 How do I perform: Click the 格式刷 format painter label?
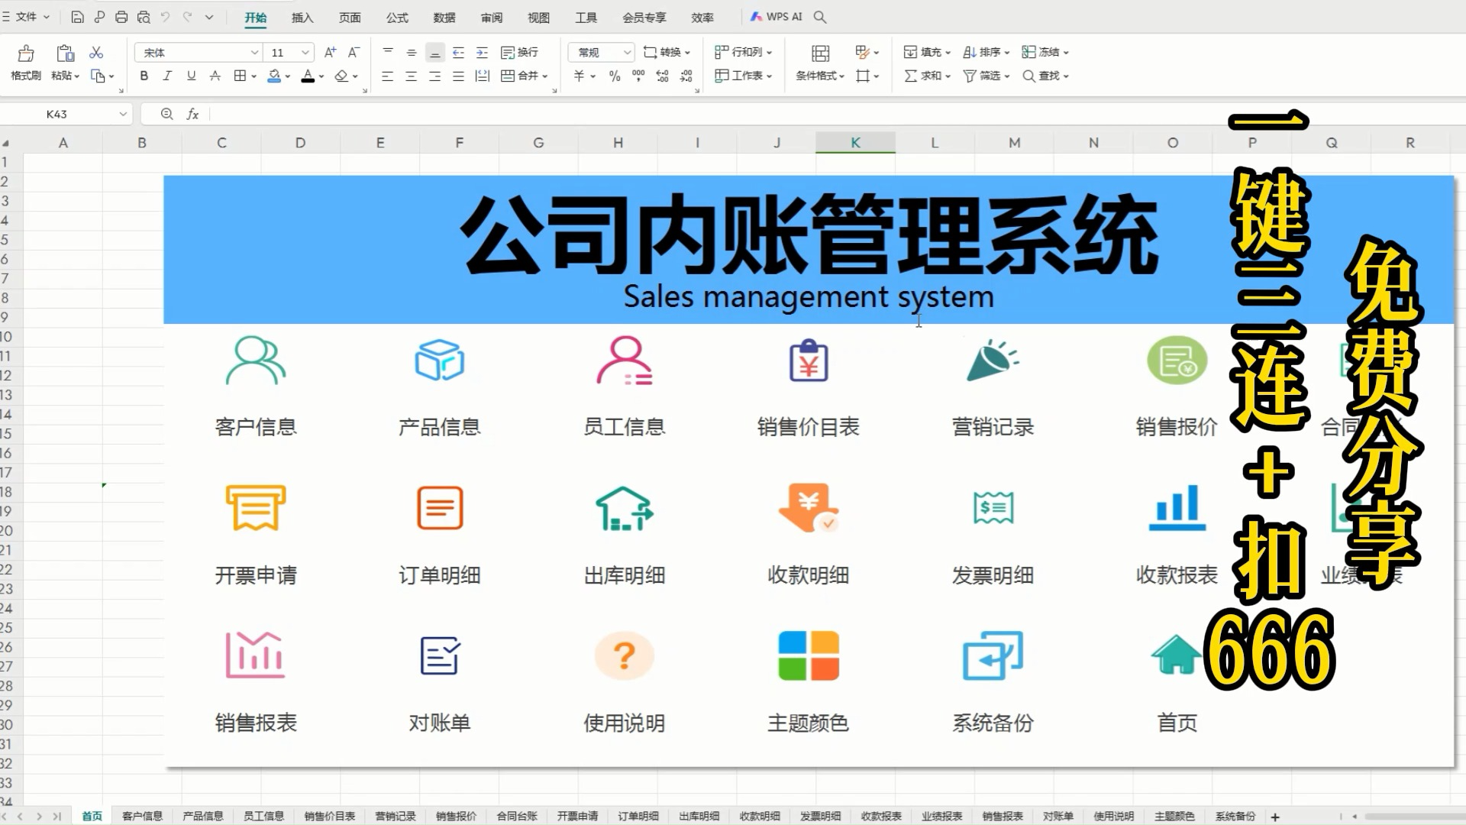pyautogui.click(x=26, y=76)
